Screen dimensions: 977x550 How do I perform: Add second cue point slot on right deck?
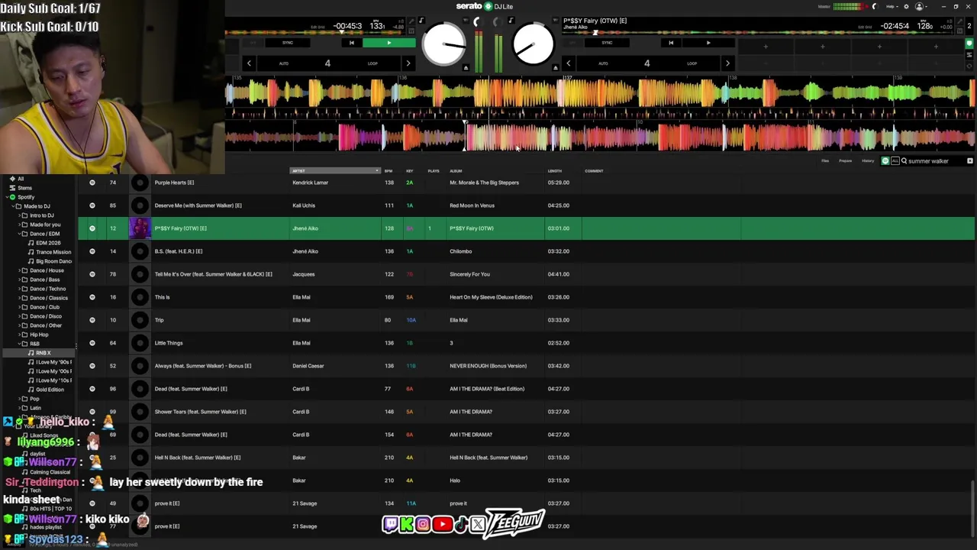pyautogui.click(x=822, y=47)
